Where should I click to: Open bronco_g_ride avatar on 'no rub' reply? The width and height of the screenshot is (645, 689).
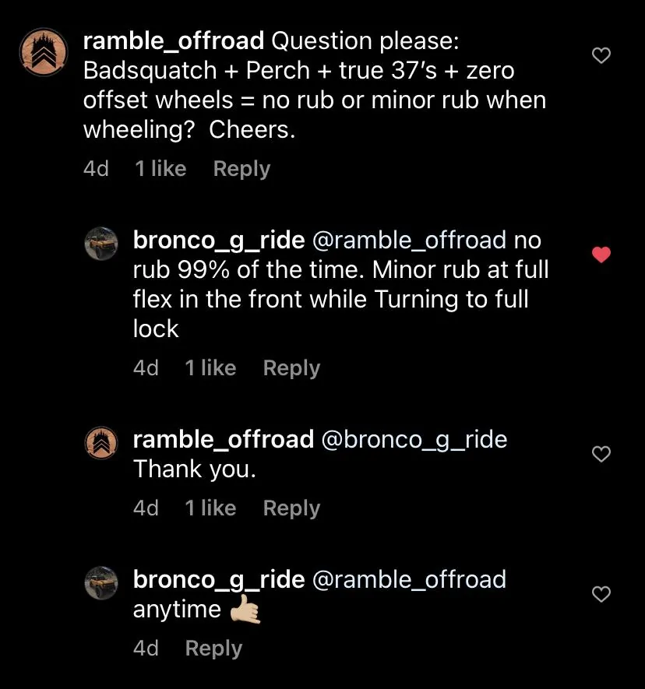[x=101, y=244]
